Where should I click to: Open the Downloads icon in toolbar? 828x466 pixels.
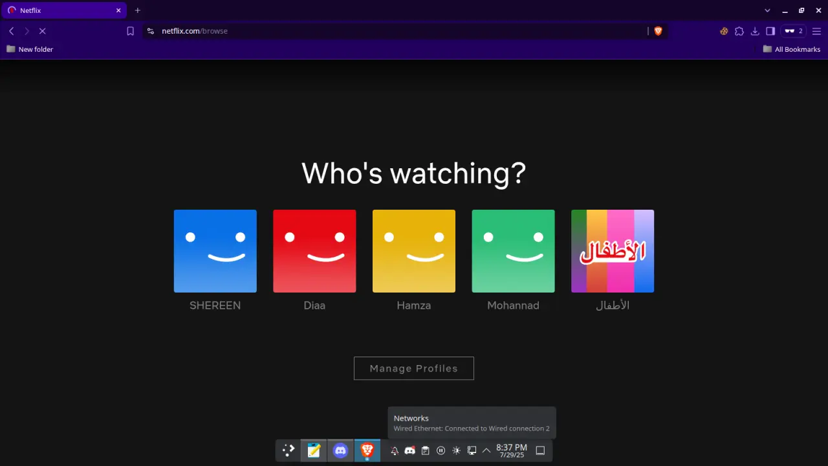(755, 31)
